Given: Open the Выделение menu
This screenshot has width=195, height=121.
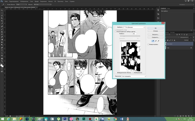Looking at the screenshot, I should click(43, 1).
